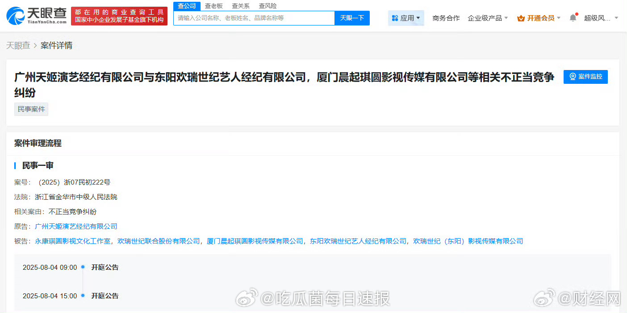
Task: Click the 不正当竞争纠纷 case cause text
Action: click(x=72, y=212)
